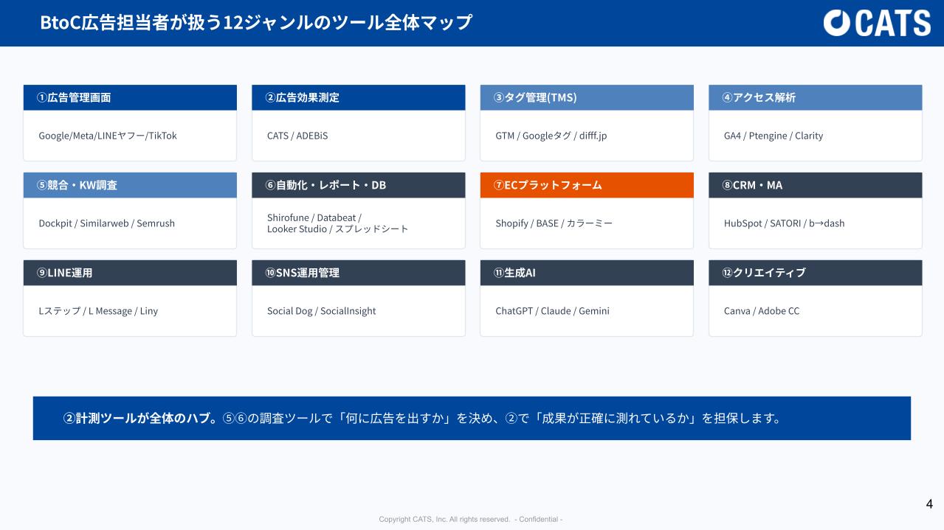Select 'Shirofune / Databeat / Looker Studio / スプレッドシート' text
Viewport: 944px width, 530px height.
click(x=338, y=223)
